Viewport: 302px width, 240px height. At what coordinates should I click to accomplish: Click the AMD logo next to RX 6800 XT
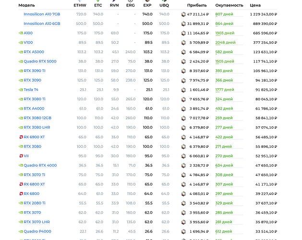(x=21, y=184)
